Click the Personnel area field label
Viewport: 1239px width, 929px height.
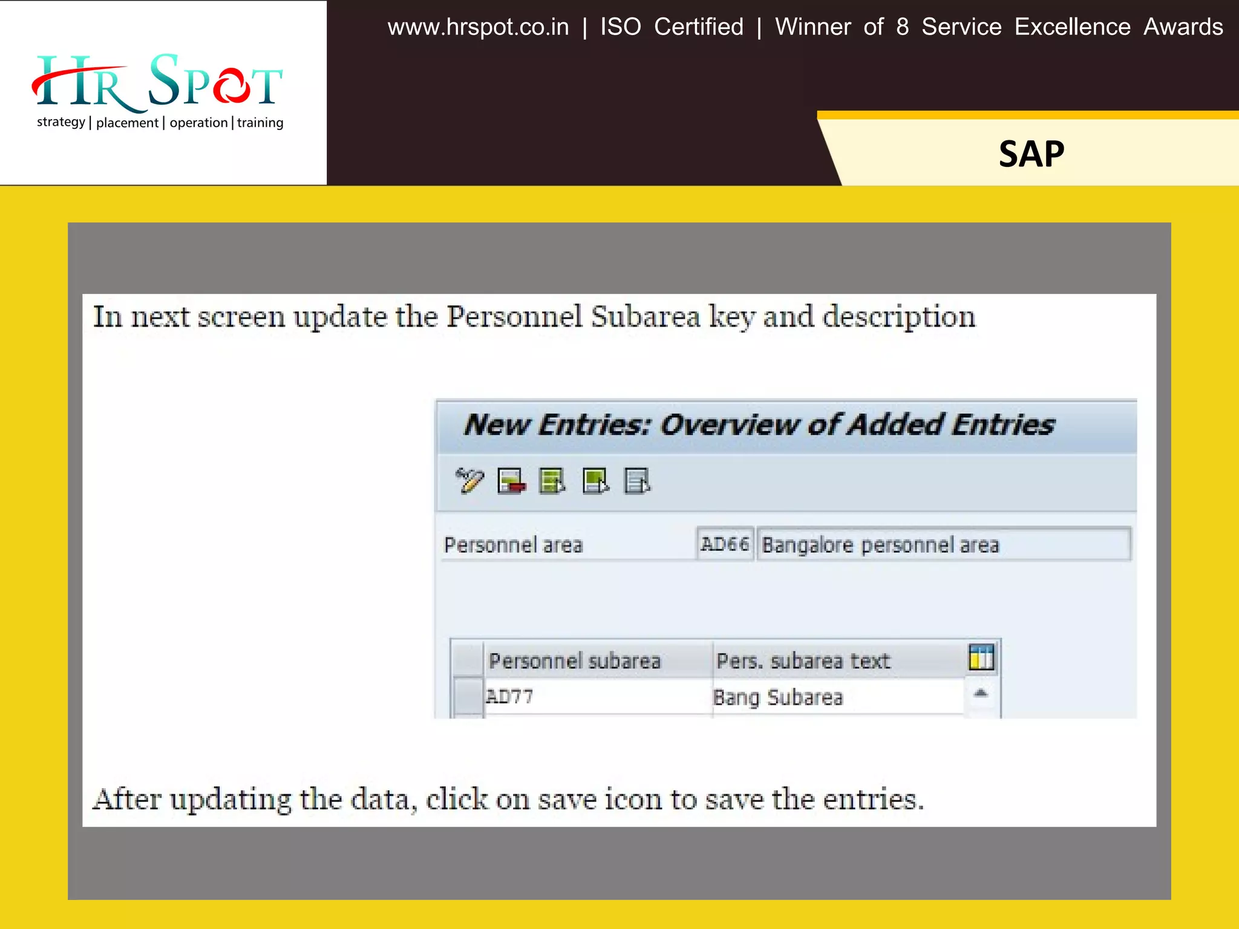(x=513, y=545)
